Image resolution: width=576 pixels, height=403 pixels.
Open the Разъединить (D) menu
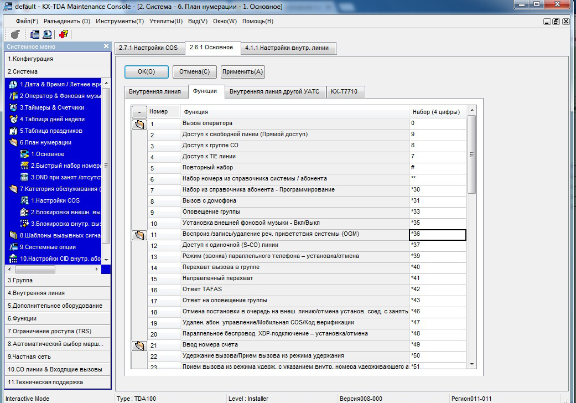[x=67, y=21]
